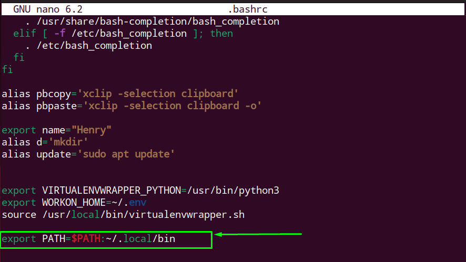466x262 pixels.
Task: Click the source virtualenvwrapper.sh line
Action: tap(123, 215)
